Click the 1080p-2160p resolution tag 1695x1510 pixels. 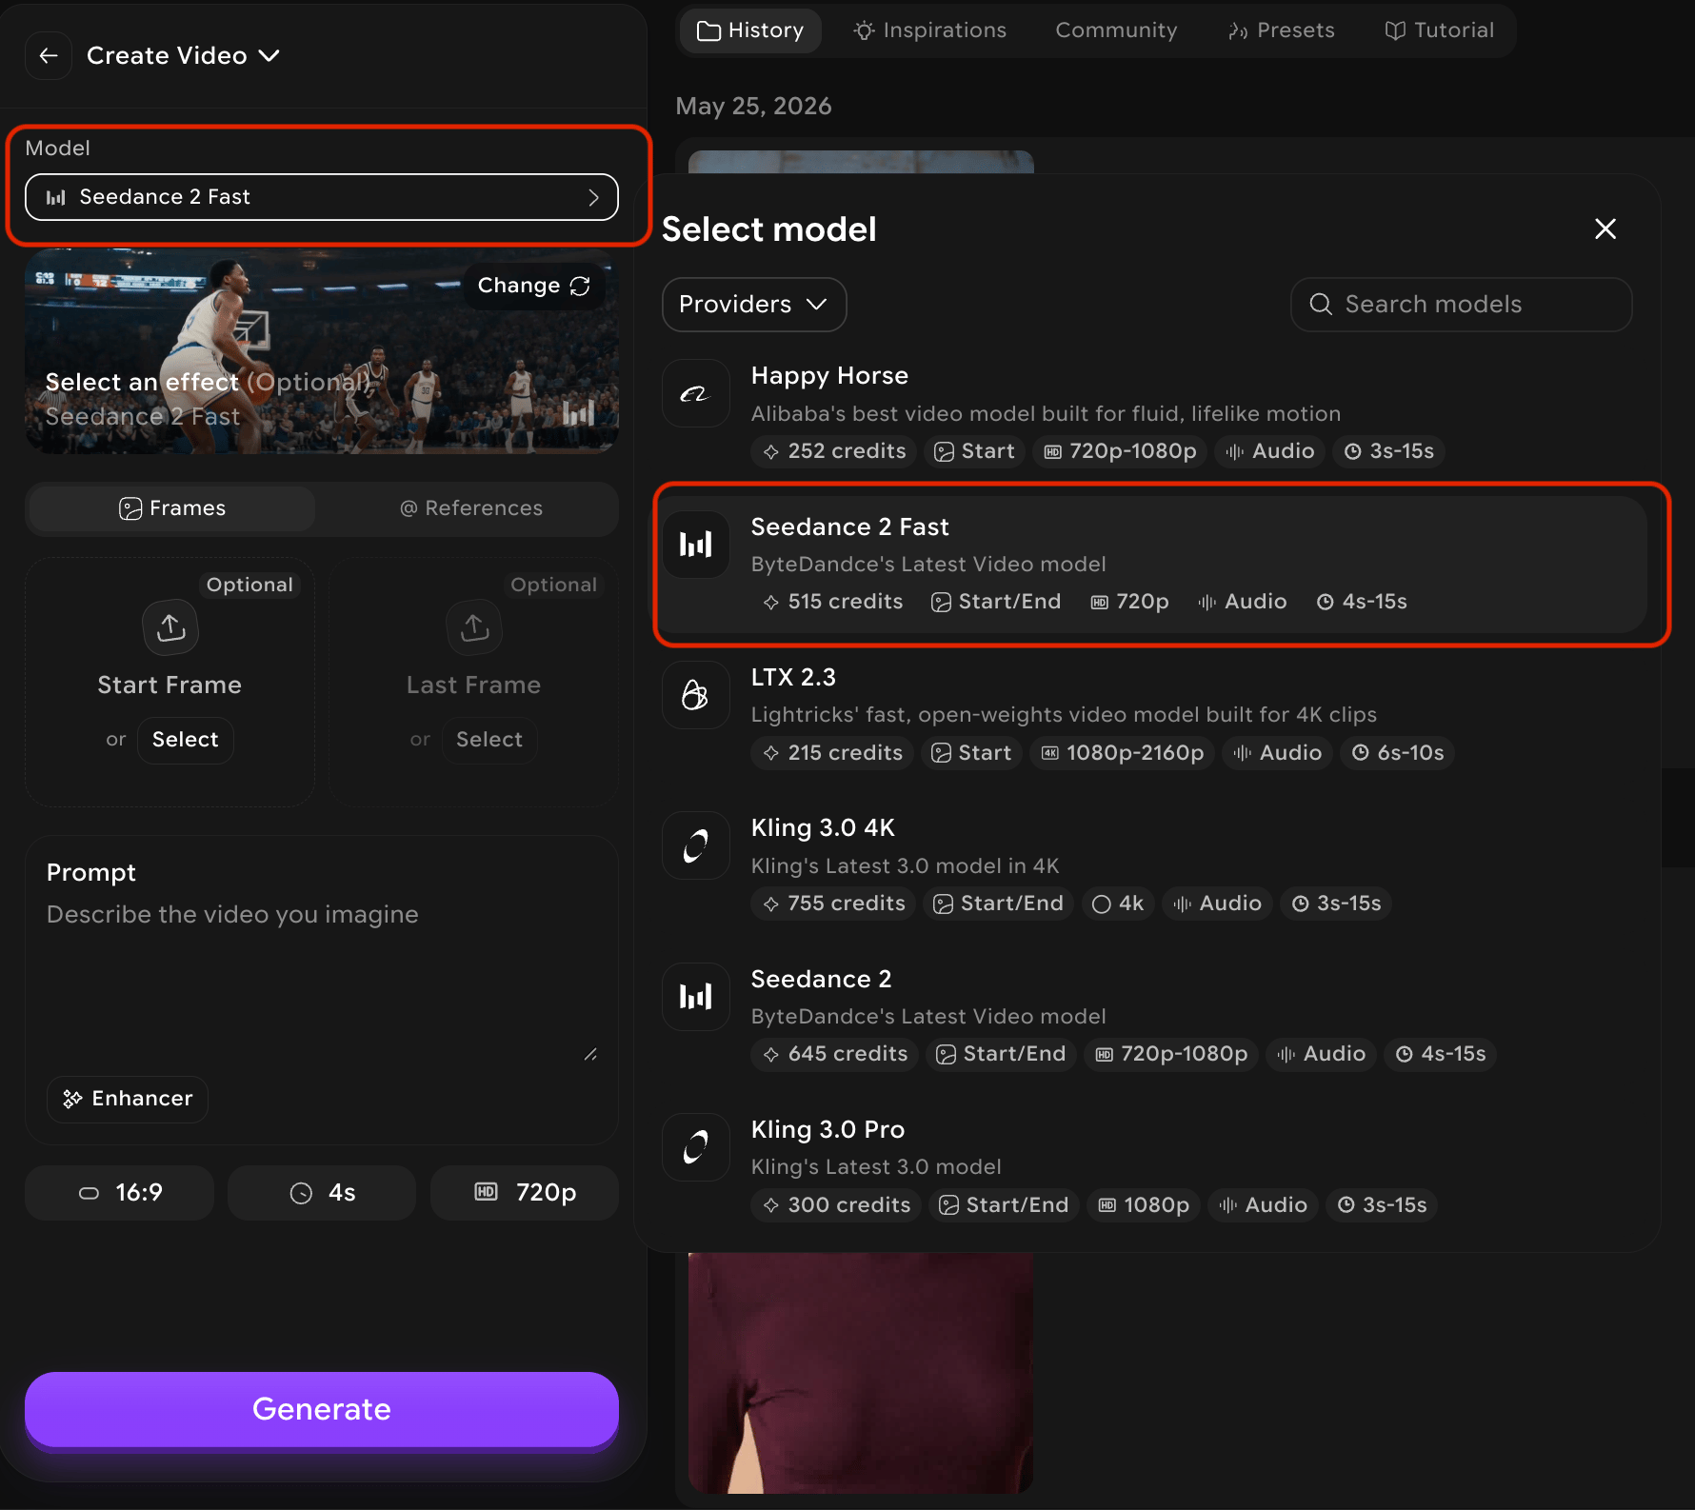(1122, 753)
